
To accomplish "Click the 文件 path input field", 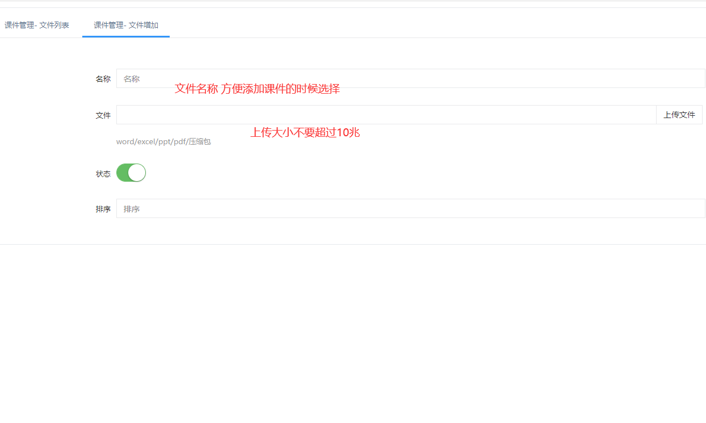I will coord(386,115).
